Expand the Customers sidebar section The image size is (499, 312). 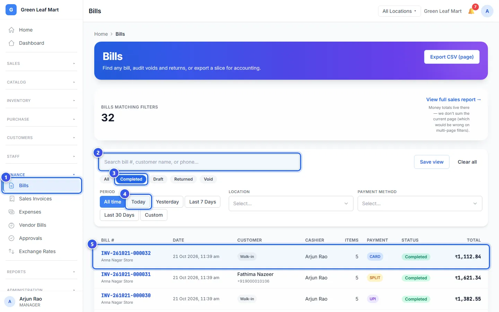pos(41,138)
